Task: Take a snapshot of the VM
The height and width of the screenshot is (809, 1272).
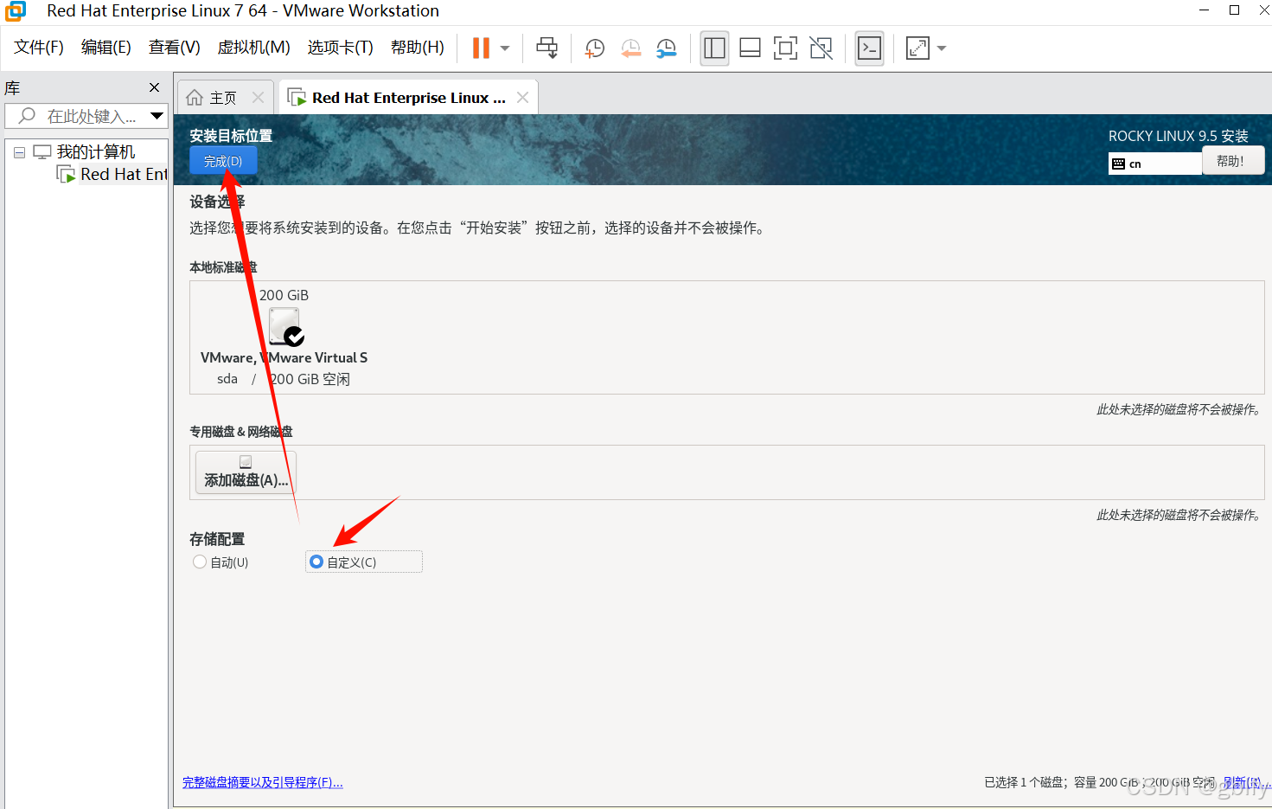Action: click(x=595, y=48)
